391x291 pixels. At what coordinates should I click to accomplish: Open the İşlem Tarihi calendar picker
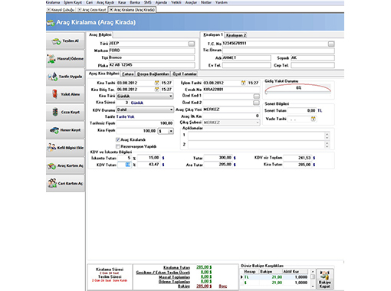(243, 83)
